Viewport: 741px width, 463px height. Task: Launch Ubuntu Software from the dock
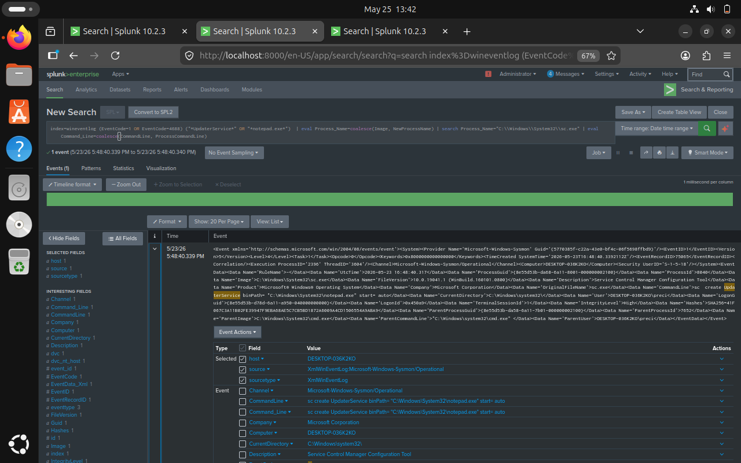point(19,111)
